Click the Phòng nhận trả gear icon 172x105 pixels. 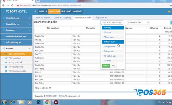click(6, 62)
